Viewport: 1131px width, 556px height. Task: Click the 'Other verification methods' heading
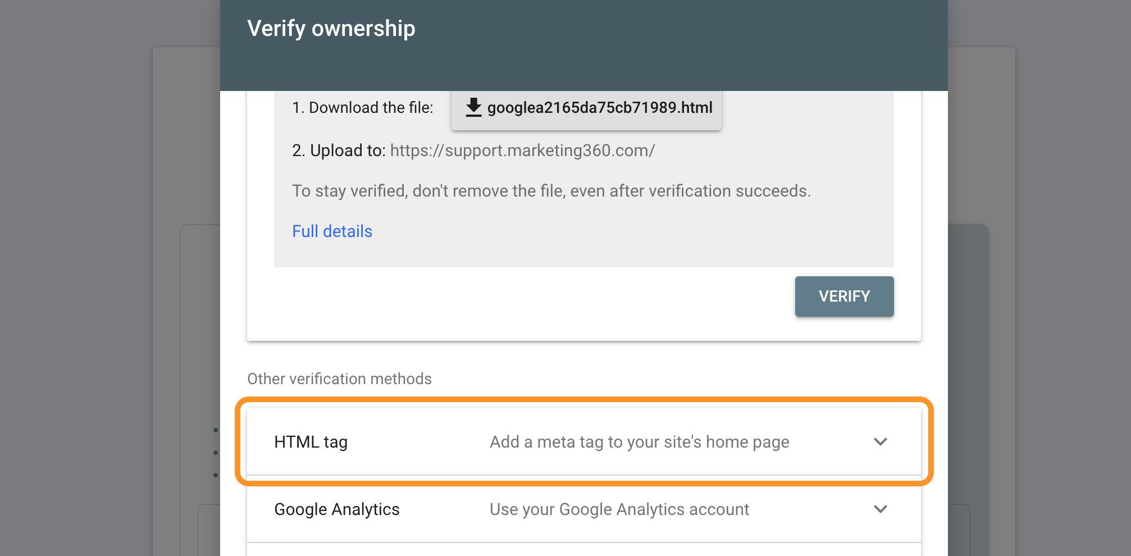339,379
